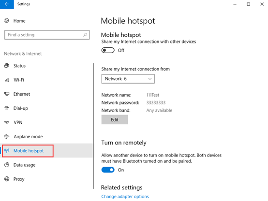Screen dimensions: 268x201
Task: Click the network password value 33333333
Action: 156,102
